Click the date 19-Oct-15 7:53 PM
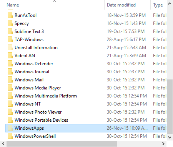 (x=126, y=31)
